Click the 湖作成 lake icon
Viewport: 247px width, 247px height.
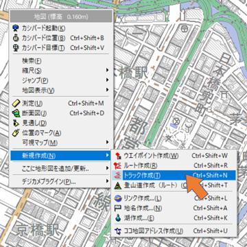click(117, 218)
